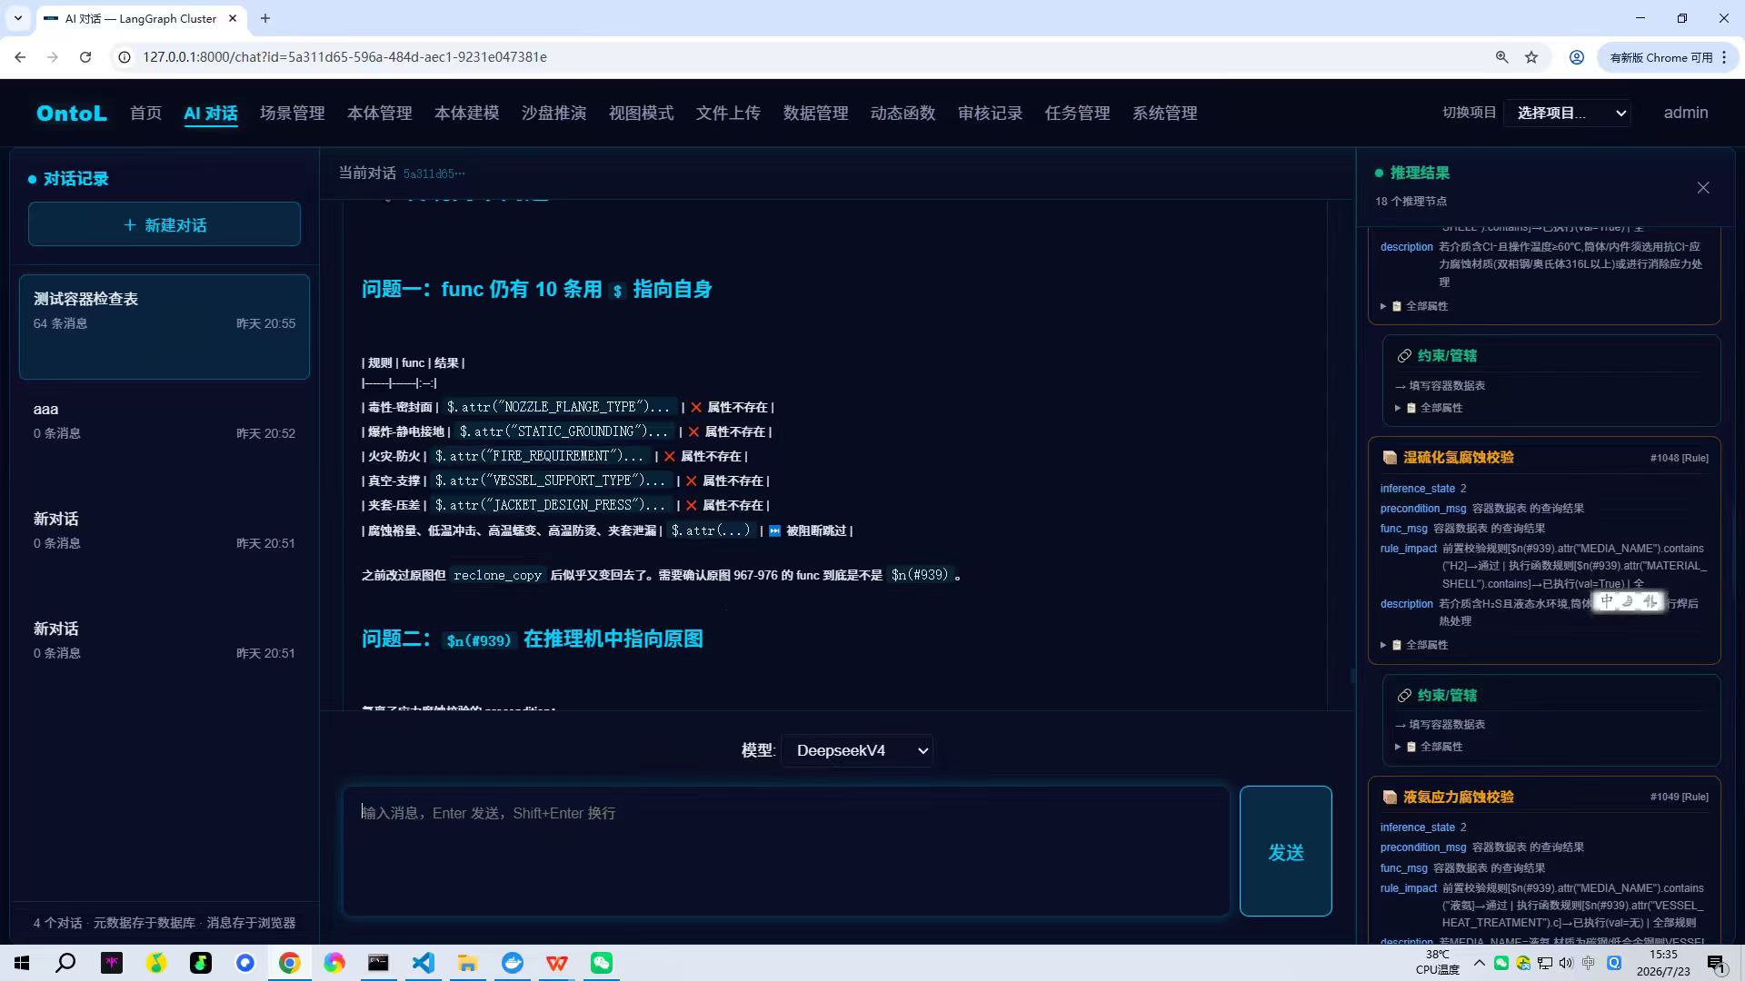Open Windows taskbar search
Viewport: 1745px width, 981px height.
(x=66, y=963)
